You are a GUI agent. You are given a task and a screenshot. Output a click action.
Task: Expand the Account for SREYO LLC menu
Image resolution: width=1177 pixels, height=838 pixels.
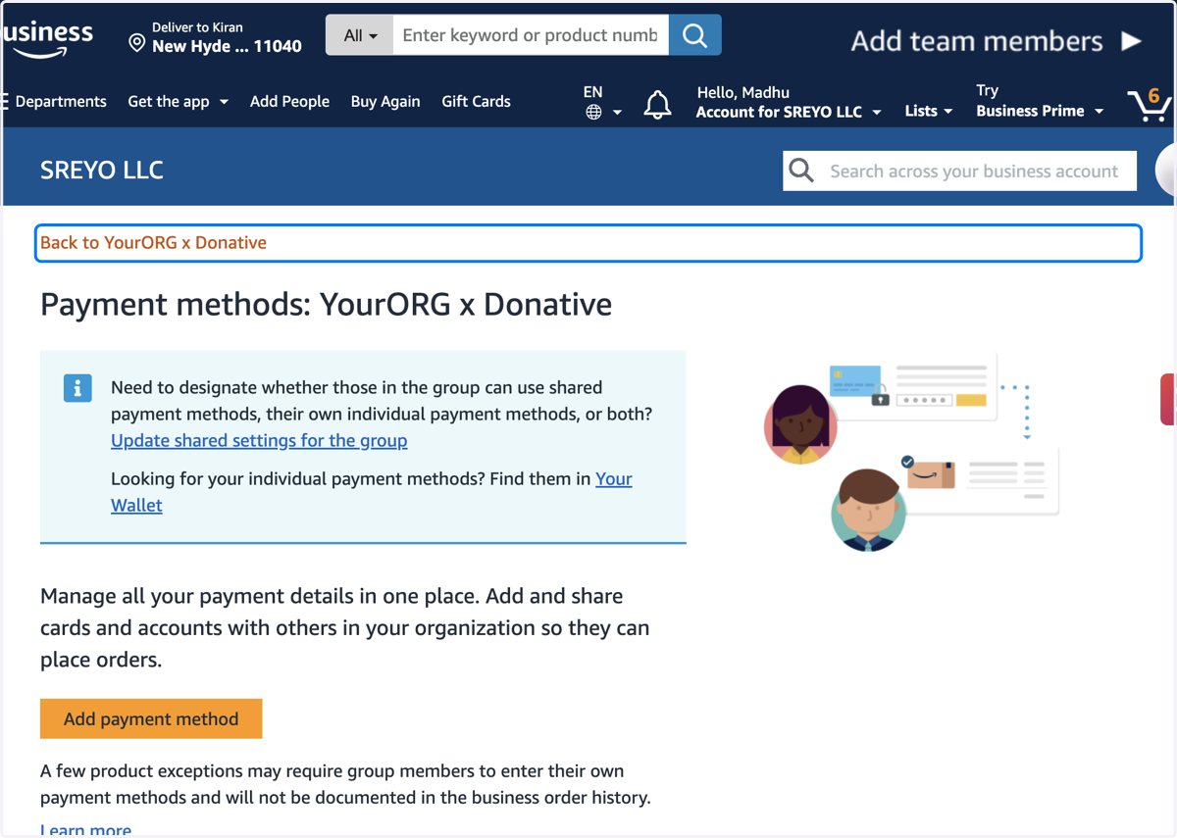(789, 112)
